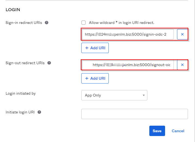Click the help icon beside Sign-out redirect URIs

[x=49, y=63]
